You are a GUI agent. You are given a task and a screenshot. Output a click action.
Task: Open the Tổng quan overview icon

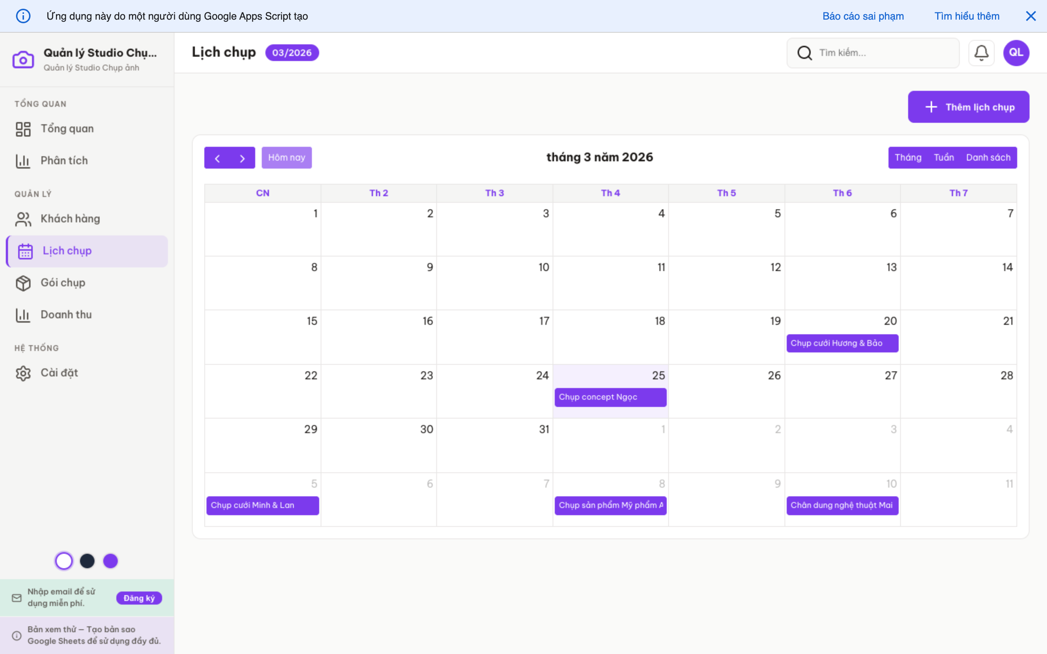coord(23,129)
